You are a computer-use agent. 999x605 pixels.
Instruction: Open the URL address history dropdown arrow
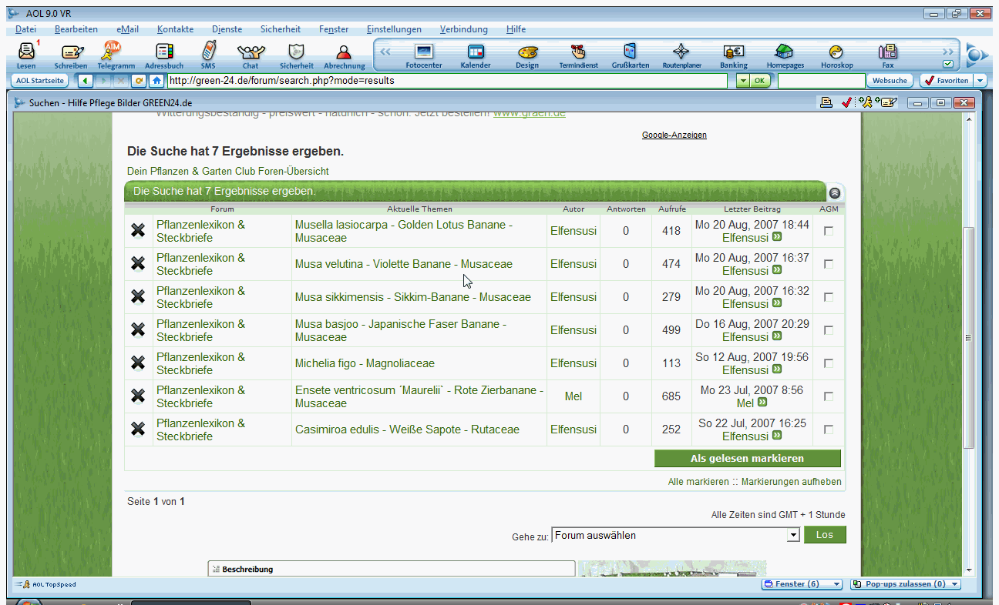pyautogui.click(x=742, y=81)
